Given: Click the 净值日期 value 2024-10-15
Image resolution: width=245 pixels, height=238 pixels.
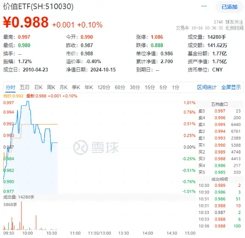Looking at the screenshot, I should click(103, 69).
